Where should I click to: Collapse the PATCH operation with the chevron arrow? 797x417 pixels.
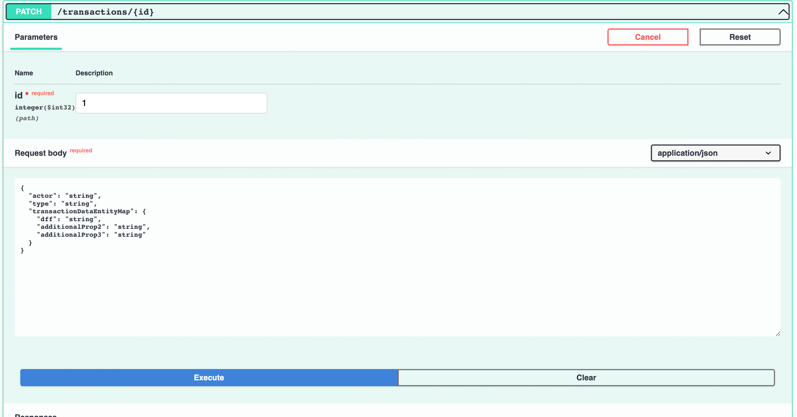(783, 12)
